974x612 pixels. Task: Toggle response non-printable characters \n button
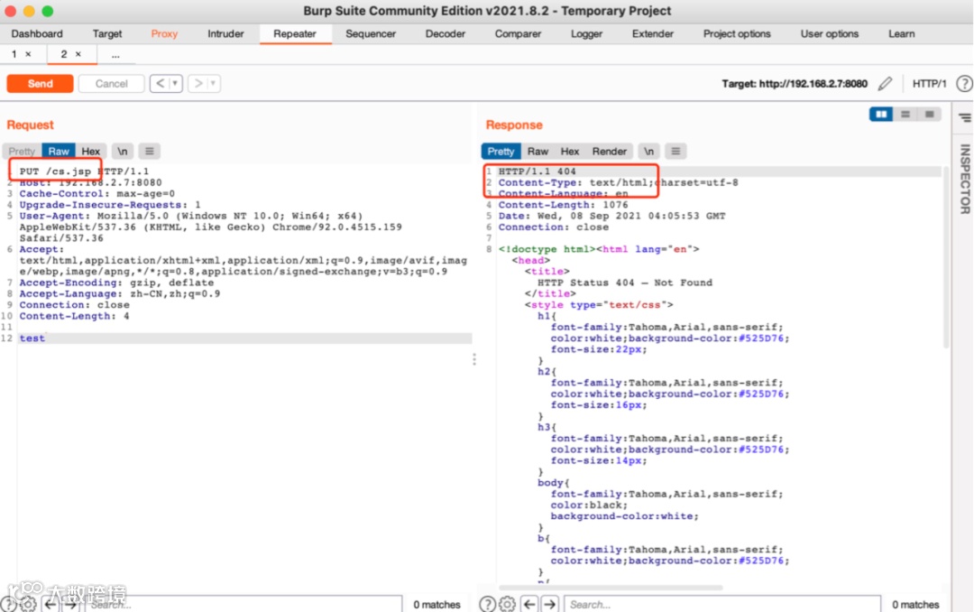click(x=648, y=151)
